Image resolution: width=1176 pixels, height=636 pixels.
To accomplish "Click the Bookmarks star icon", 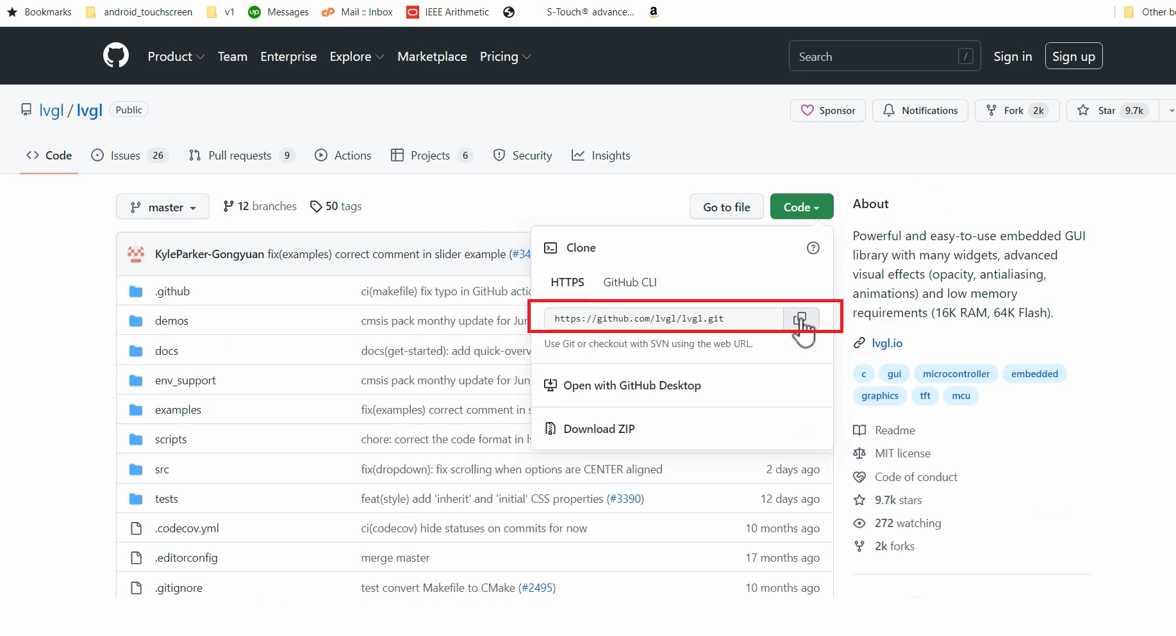I will click(x=12, y=12).
